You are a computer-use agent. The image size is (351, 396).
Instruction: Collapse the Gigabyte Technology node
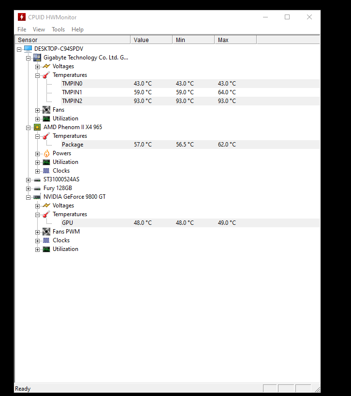pyautogui.click(x=28, y=58)
